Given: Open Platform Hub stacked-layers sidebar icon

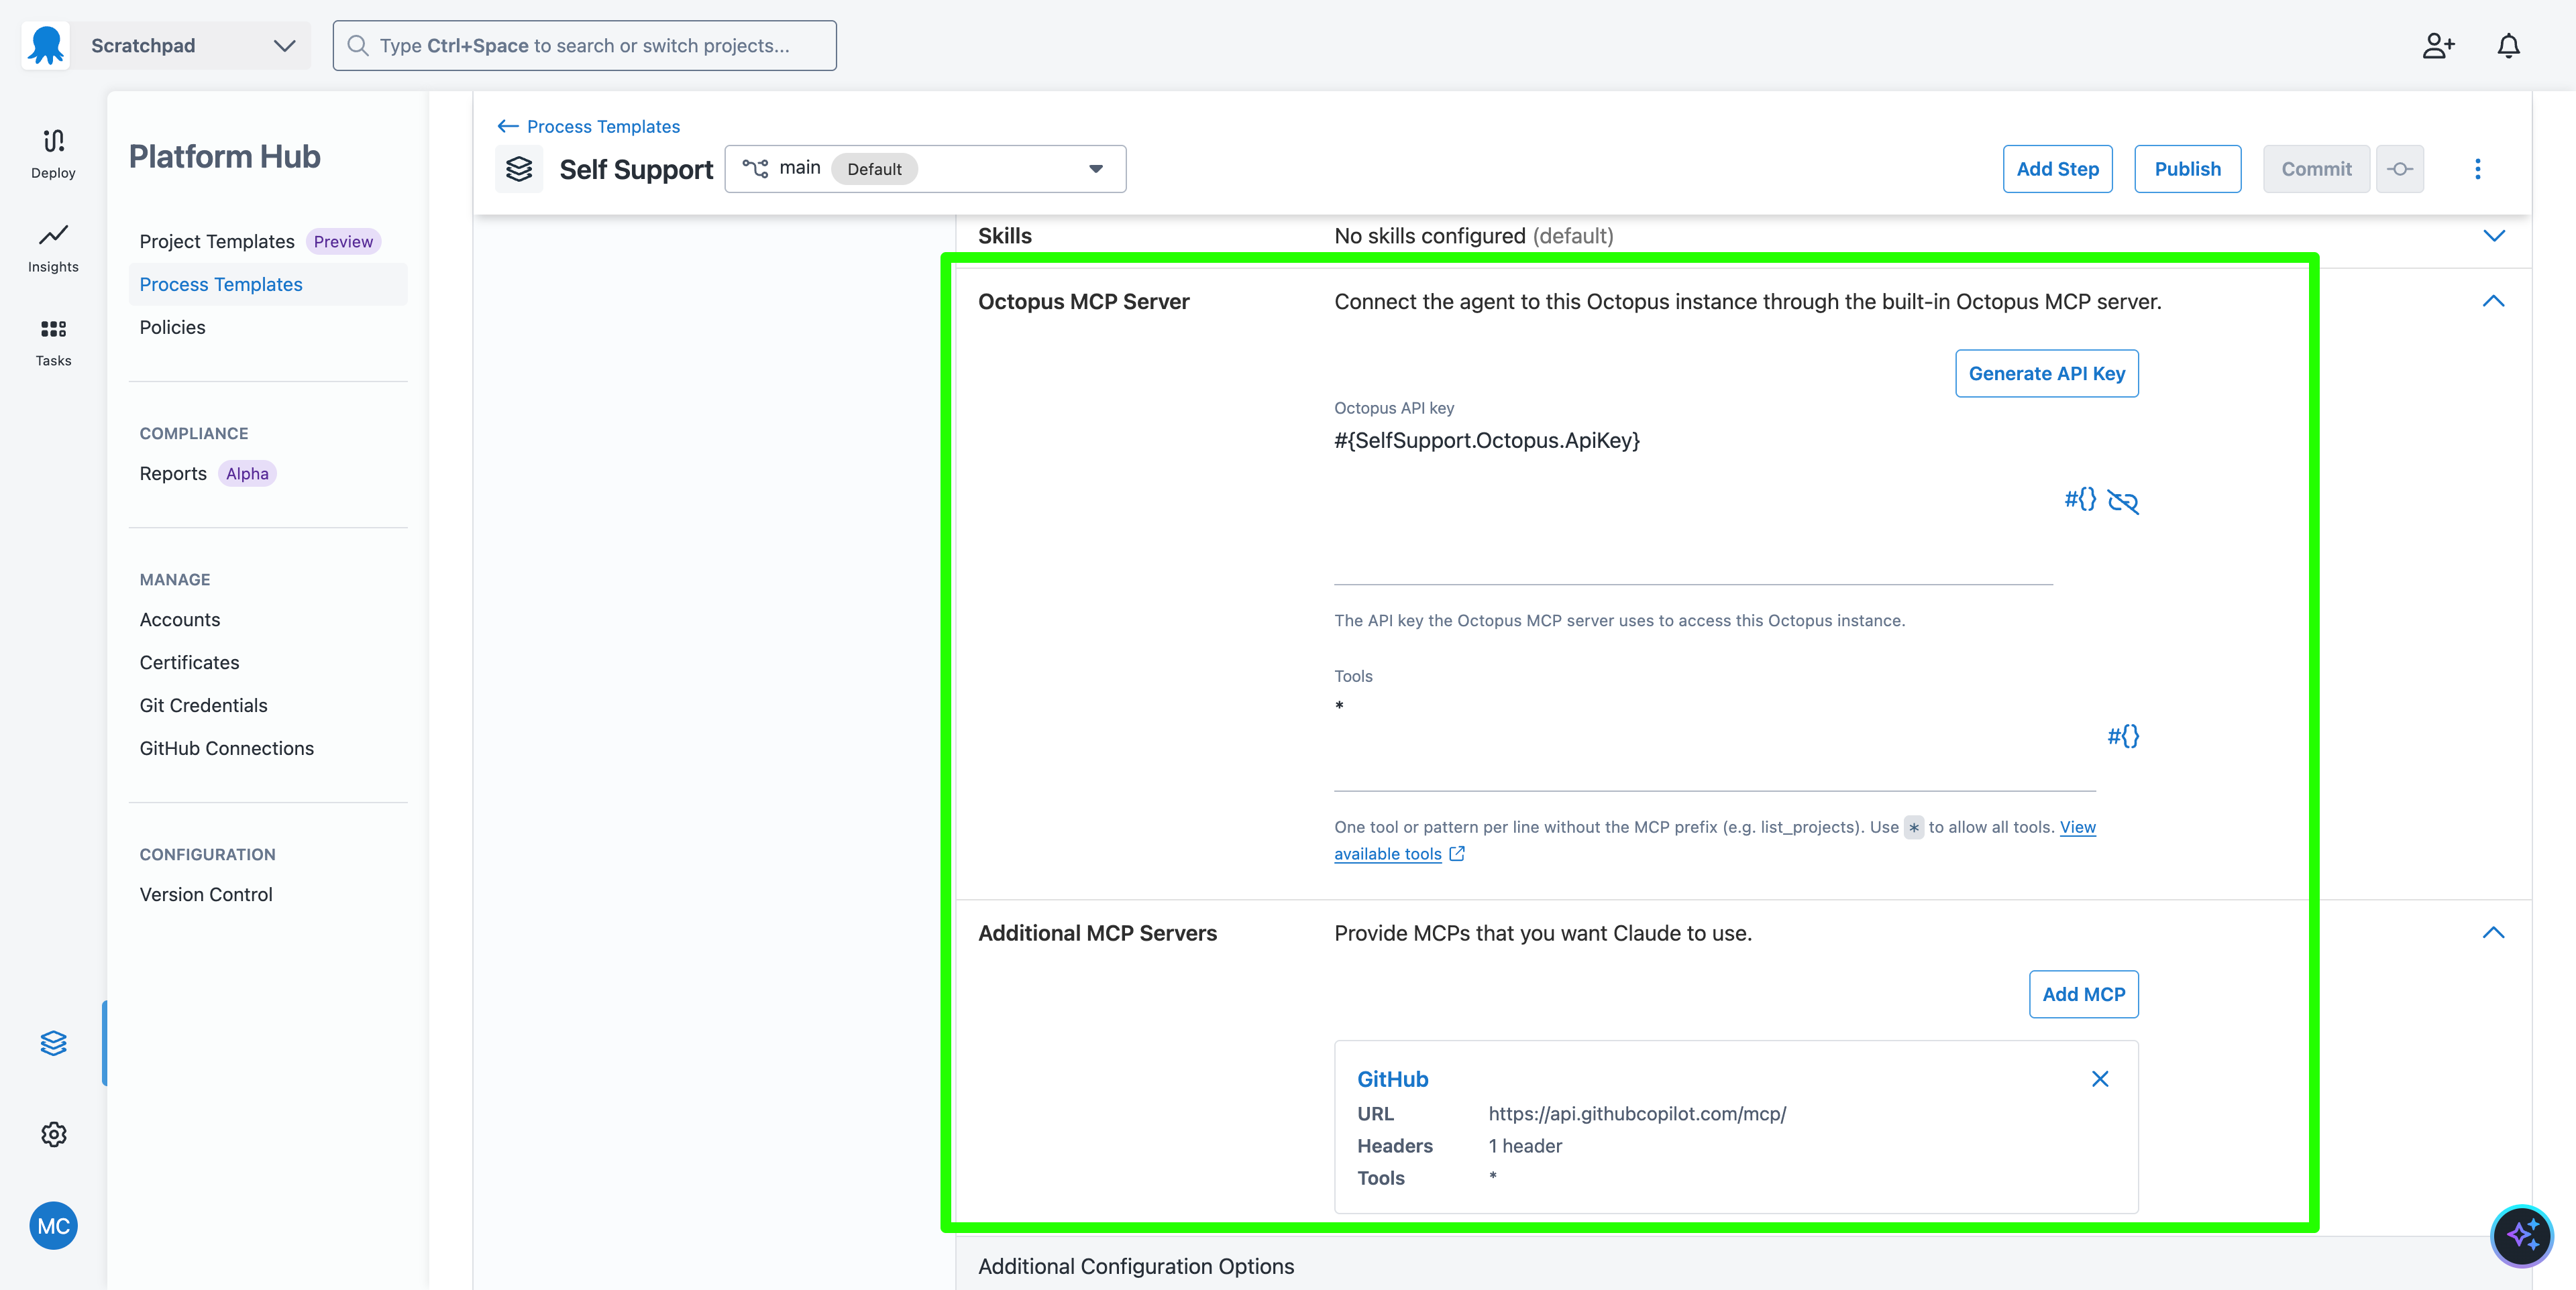Looking at the screenshot, I should point(53,1043).
